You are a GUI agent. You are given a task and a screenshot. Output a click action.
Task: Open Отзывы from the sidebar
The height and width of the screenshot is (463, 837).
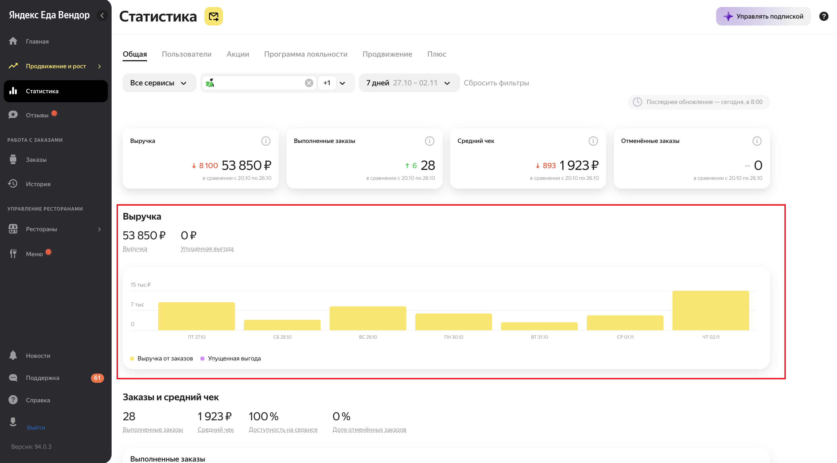[37, 115]
